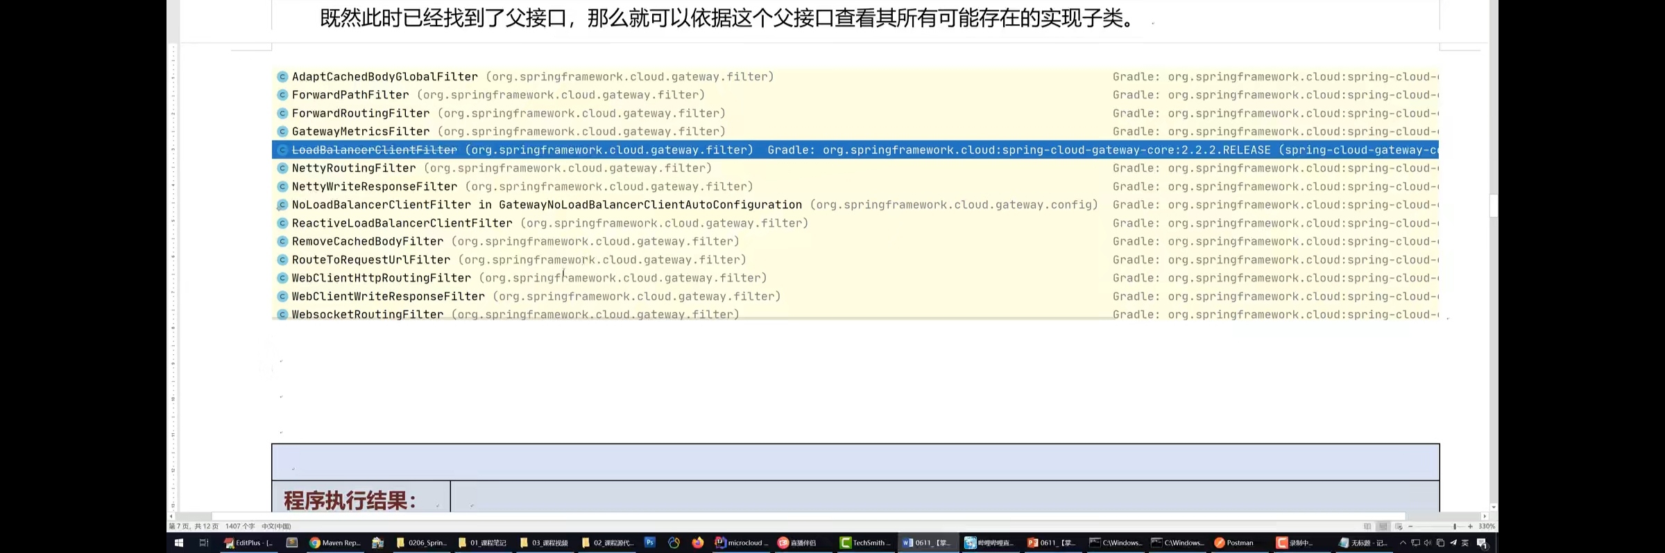Select WebClientHttpRoutingFilter row
This screenshot has width=1665, height=553.
click(855, 278)
